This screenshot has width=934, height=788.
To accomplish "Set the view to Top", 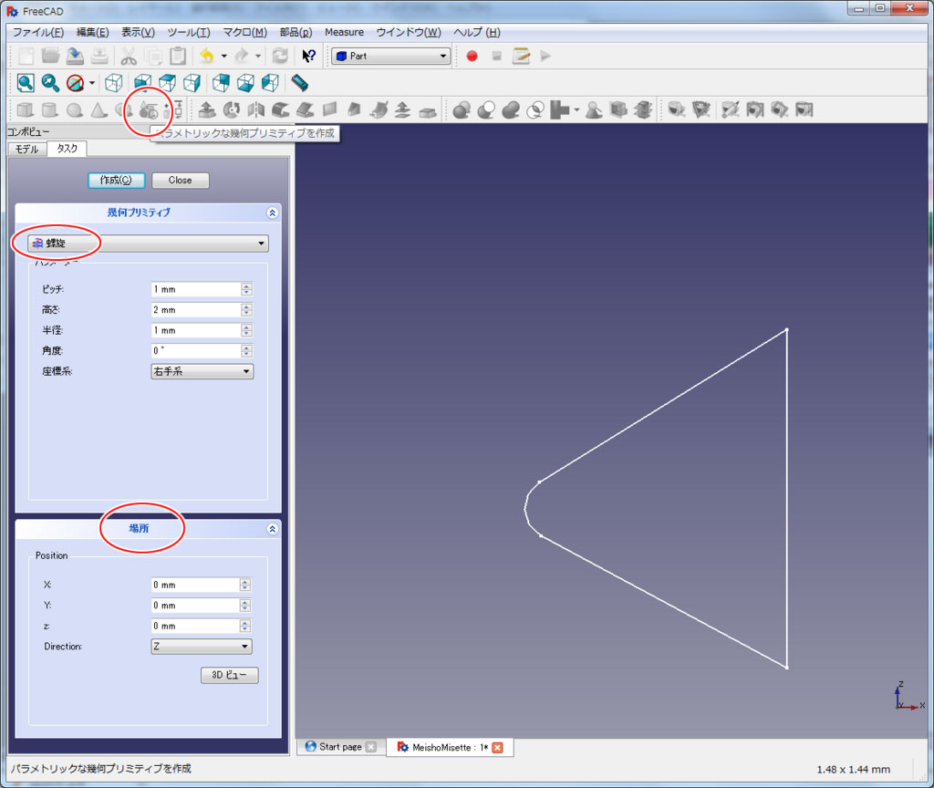I will 168,83.
